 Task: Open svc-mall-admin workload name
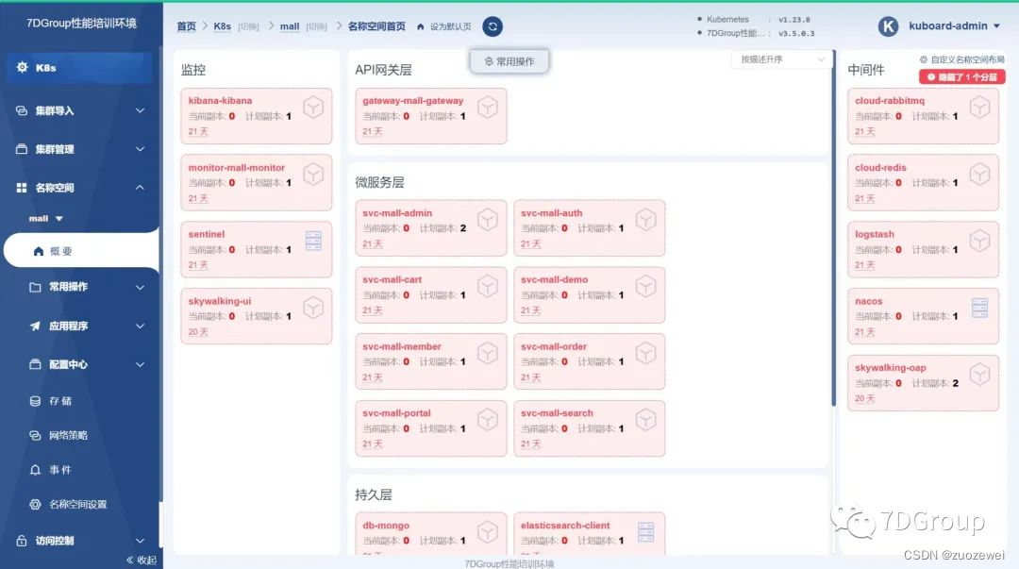(397, 213)
